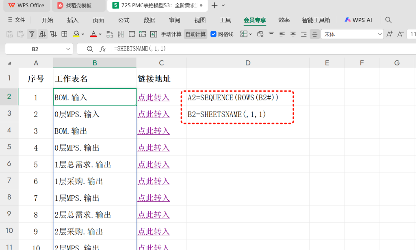Image resolution: width=416 pixels, height=250 pixels.
Task: Follow 点此转入 link for 0层MPS.输入
Action: coord(154,114)
